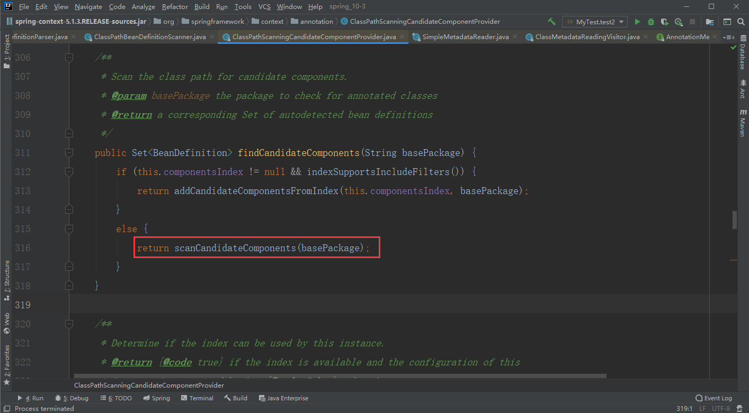Close the ClassMetadataReadingVisitor.java tab
The image size is (749, 413).
coord(646,37)
